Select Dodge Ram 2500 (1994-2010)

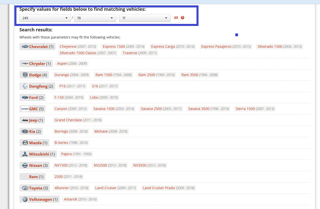point(157,75)
